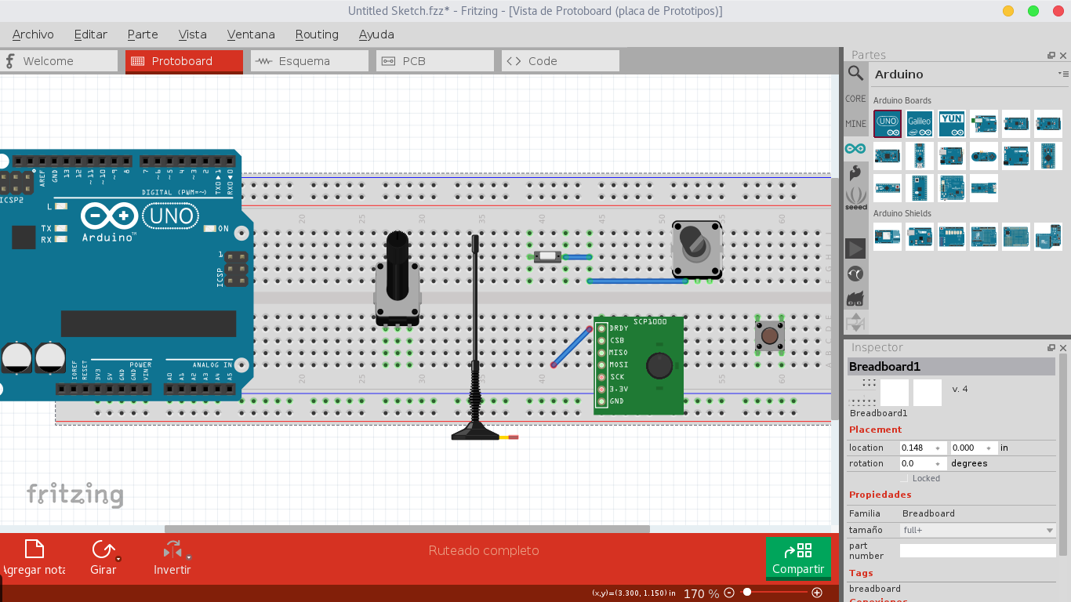Open the Routing menu

[x=317, y=34]
